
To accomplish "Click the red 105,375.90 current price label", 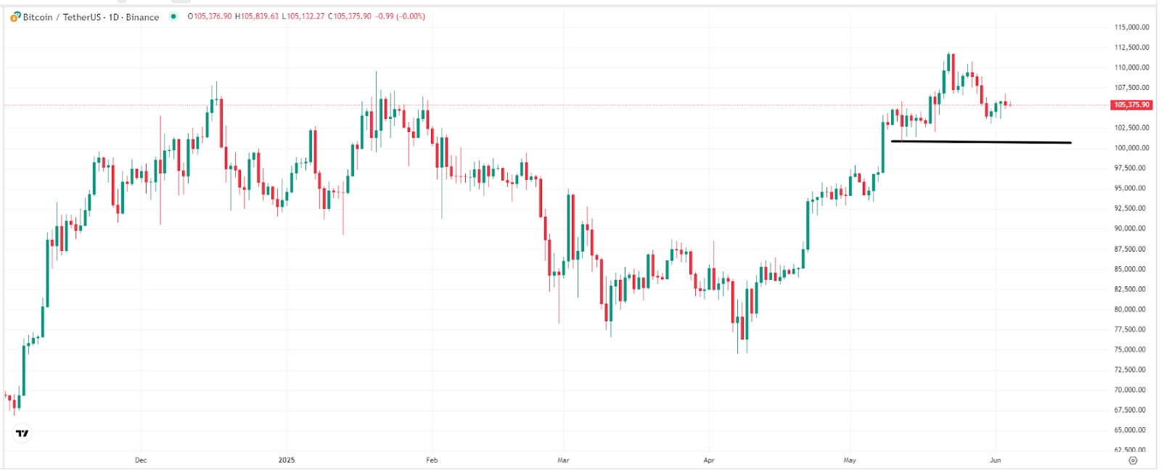I will pyautogui.click(x=1132, y=105).
